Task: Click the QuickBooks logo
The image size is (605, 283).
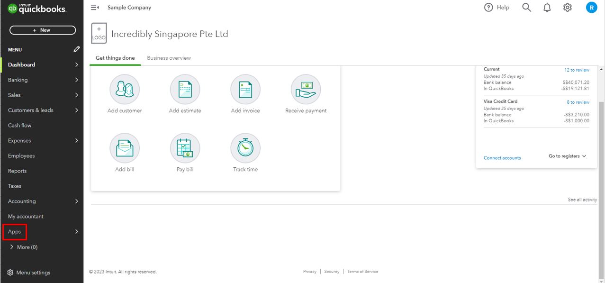Action: 37,9
